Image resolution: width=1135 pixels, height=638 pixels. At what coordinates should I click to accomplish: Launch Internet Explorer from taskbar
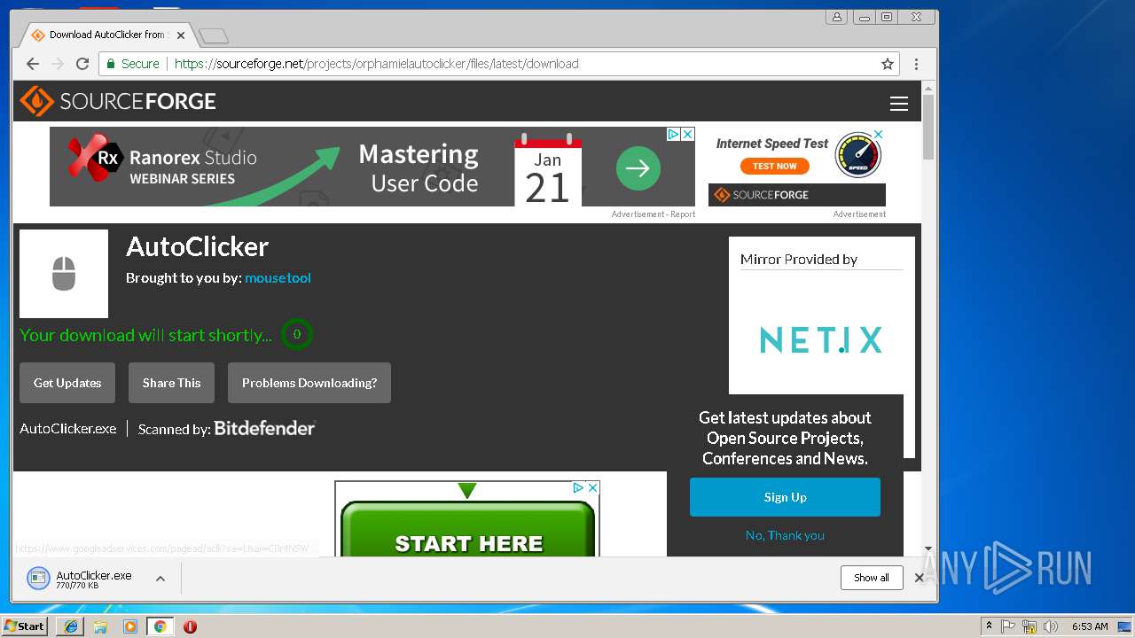[x=70, y=626]
